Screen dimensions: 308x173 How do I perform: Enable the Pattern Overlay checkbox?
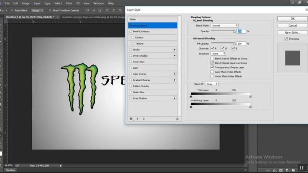tap(130, 86)
